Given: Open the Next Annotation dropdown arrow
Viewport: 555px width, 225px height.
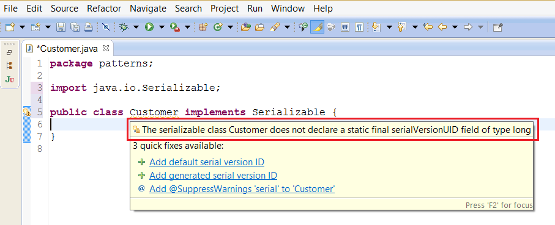Looking at the screenshot, I should (x=389, y=27).
